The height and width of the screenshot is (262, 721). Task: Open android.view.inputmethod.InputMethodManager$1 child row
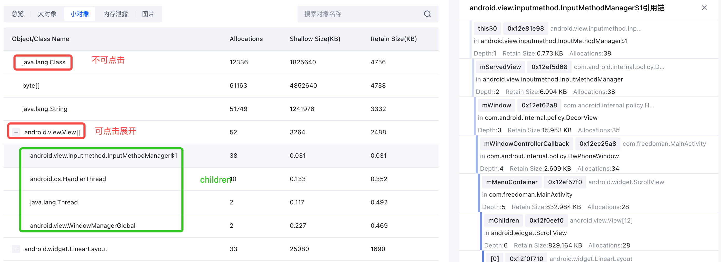[221, 156]
